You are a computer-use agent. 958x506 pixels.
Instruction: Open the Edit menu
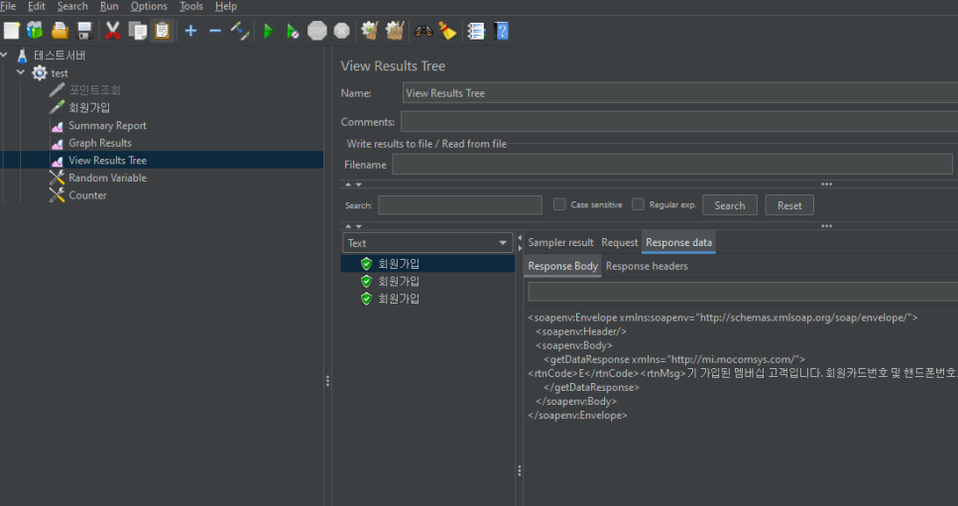(37, 6)
